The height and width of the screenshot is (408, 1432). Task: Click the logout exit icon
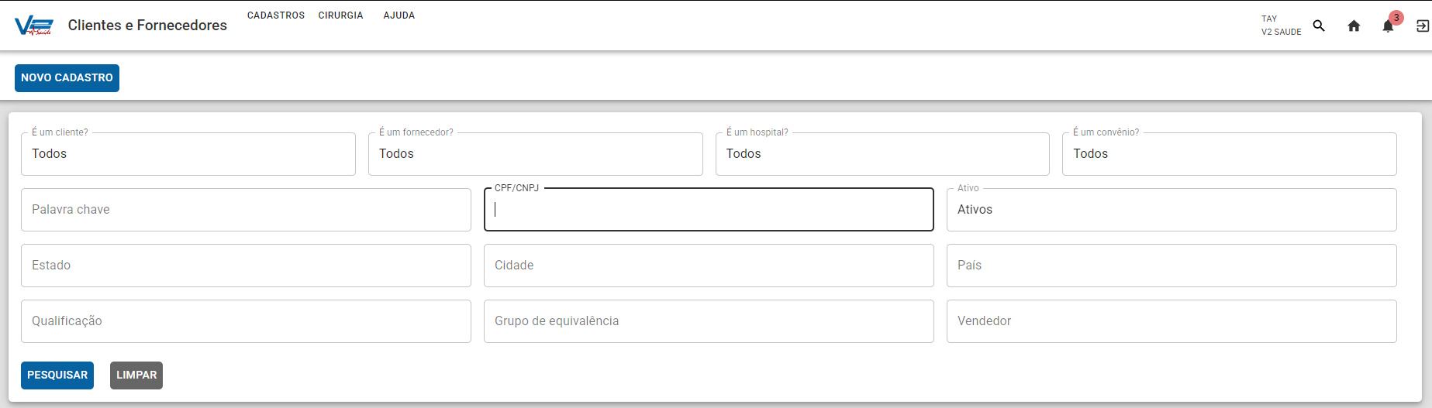[1423, 26]
